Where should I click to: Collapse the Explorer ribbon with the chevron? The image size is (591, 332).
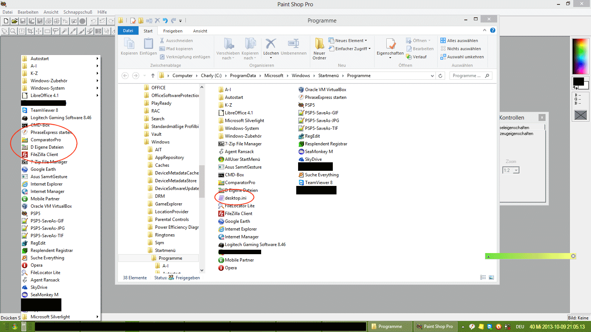pyautogui.click(x=485, y=30)
